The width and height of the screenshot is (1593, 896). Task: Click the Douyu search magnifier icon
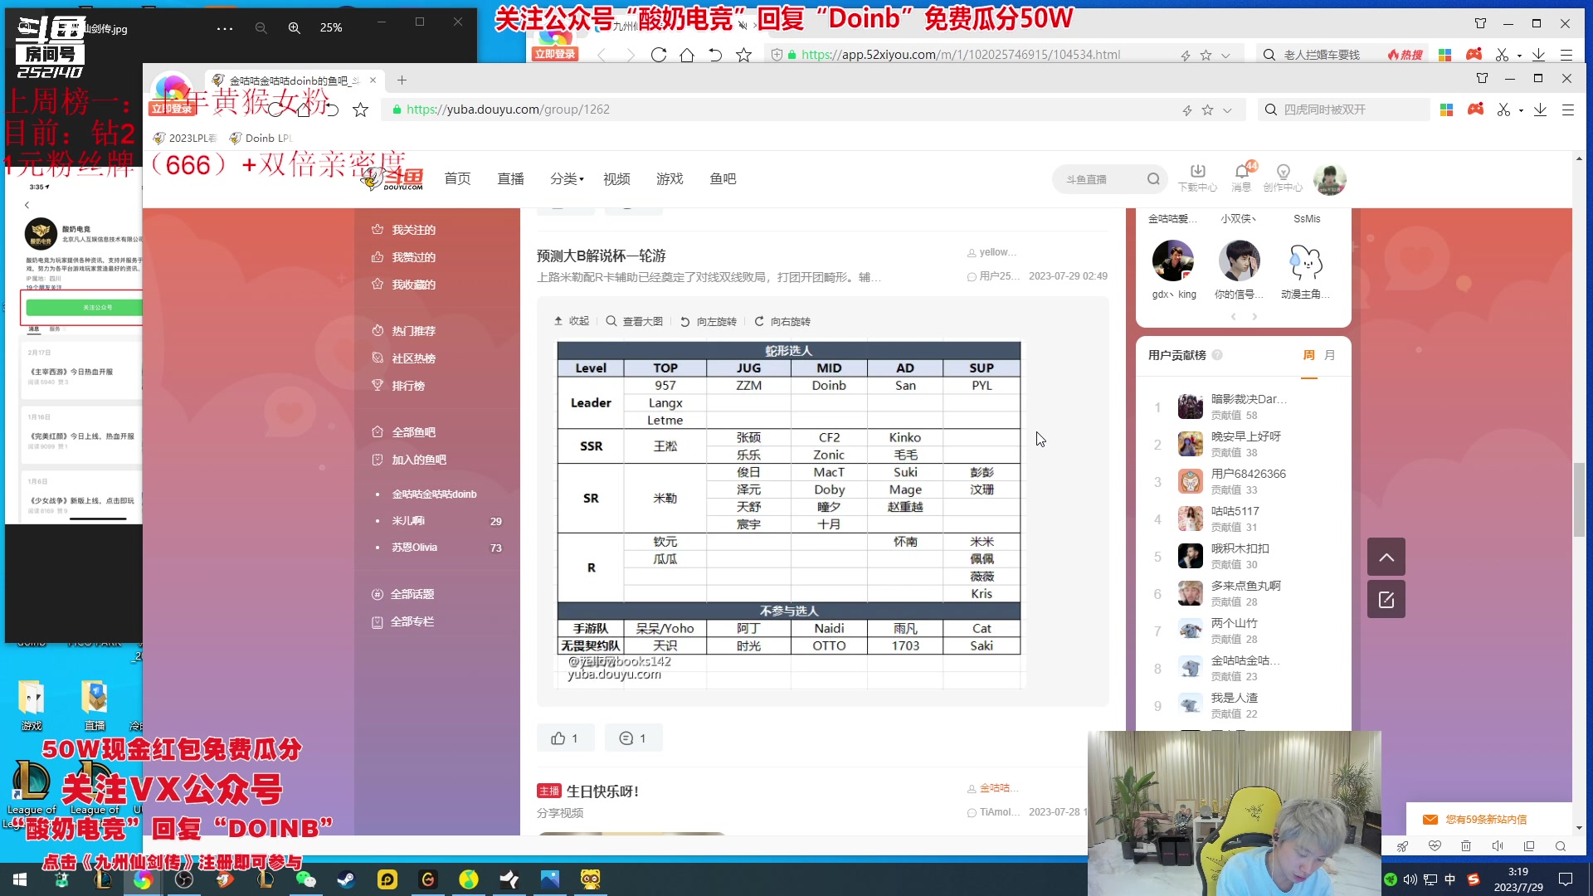tap(1153, 179)
